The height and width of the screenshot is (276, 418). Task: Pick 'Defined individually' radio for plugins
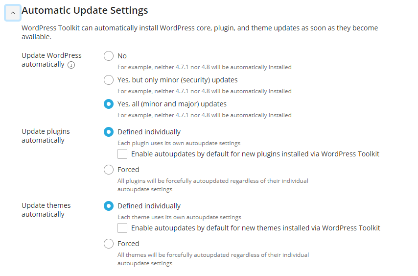(x=109, y=132)
